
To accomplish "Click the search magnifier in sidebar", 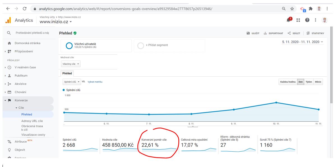I will 9,33.
